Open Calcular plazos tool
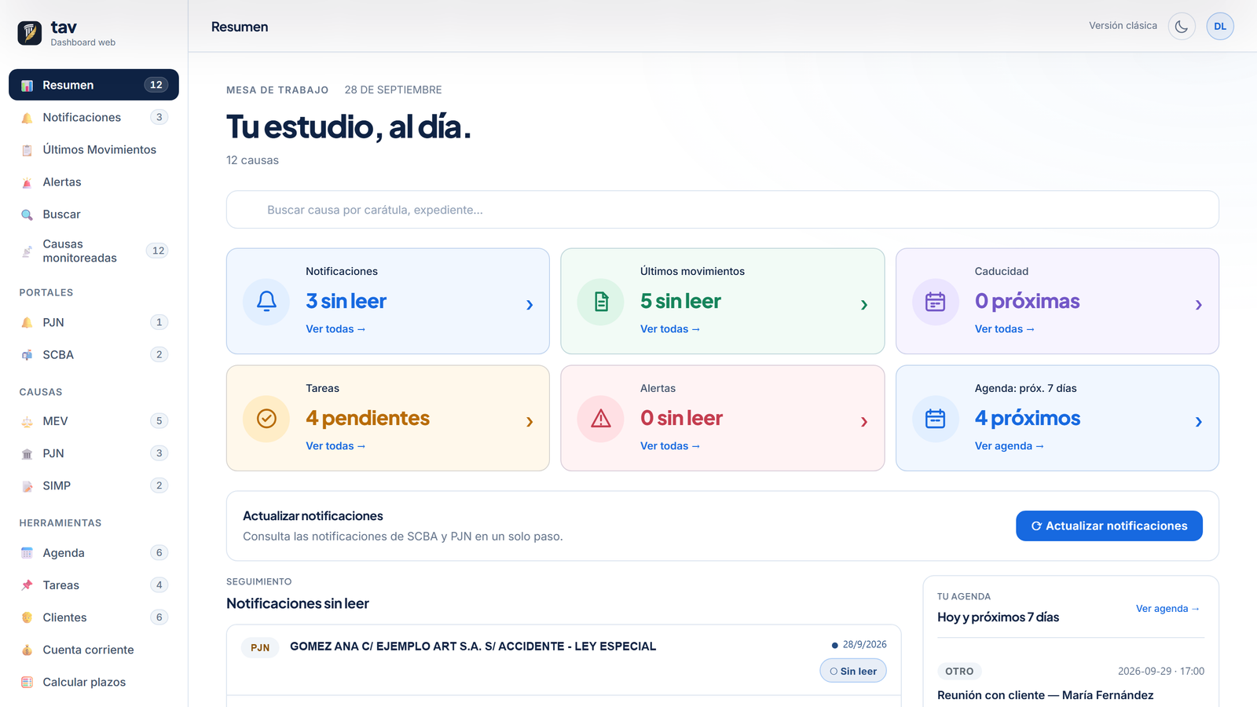1257x707 pixels. pos(93,682)
